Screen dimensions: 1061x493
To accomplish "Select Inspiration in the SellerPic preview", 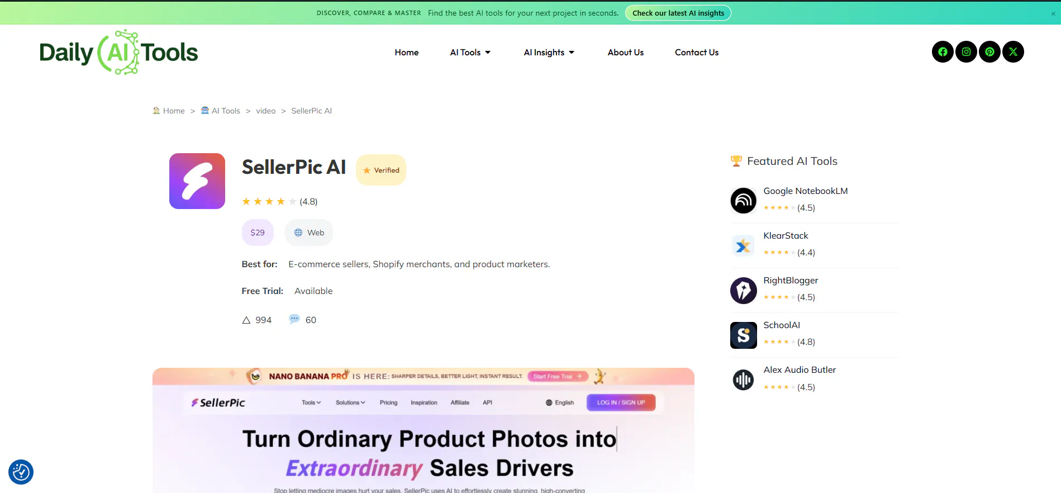I will click(424, 402).
